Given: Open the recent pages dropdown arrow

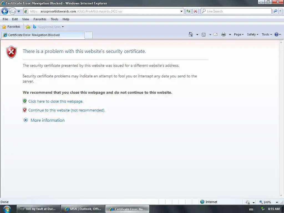Looking at the screenshot, I should (19, 11).
